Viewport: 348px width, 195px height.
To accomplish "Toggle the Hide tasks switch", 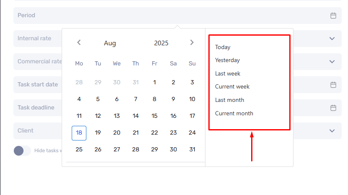I will pyautogui.click(x=22, y=151).
